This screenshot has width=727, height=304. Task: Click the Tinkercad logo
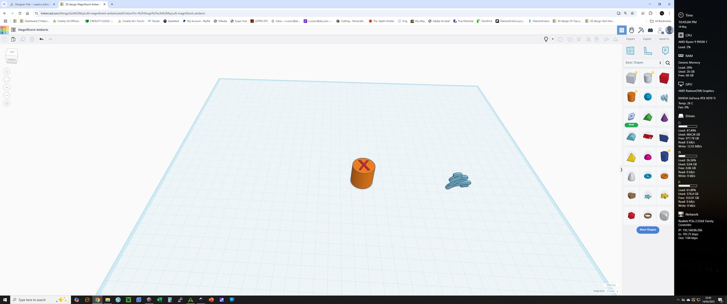(x=4, y=30)
